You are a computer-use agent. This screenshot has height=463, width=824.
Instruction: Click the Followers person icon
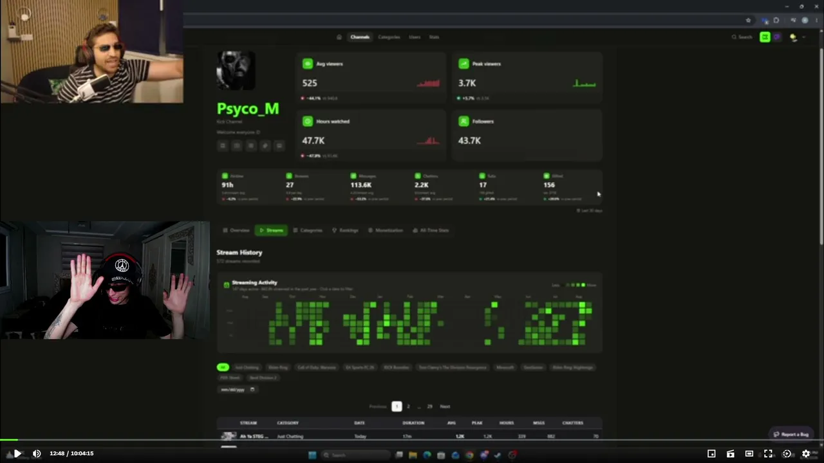464,121
